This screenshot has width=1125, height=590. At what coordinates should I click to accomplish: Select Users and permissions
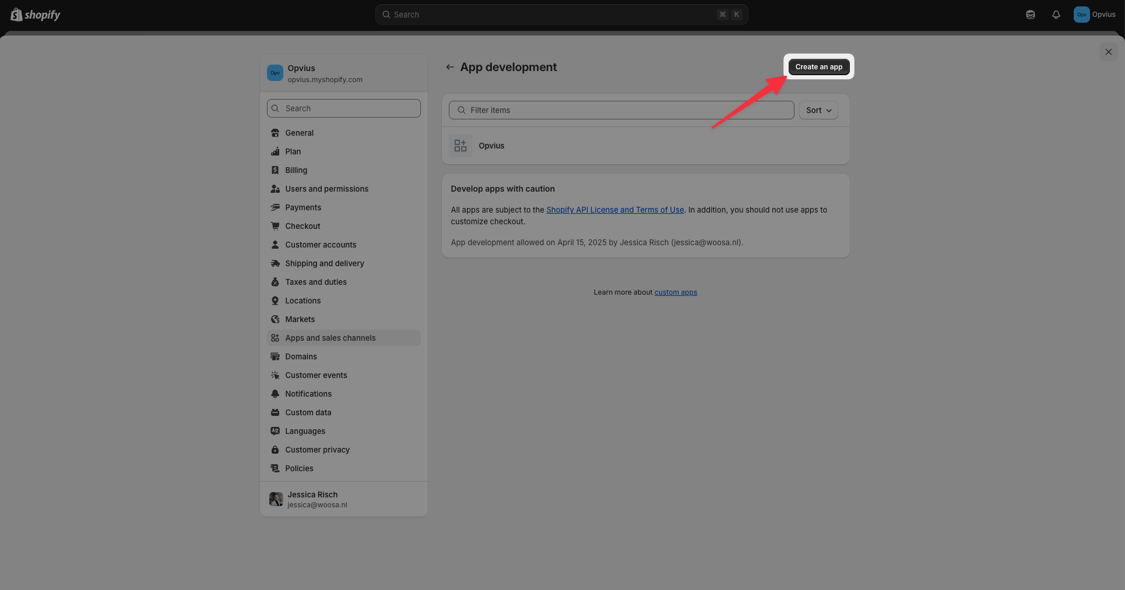(344, 189)
